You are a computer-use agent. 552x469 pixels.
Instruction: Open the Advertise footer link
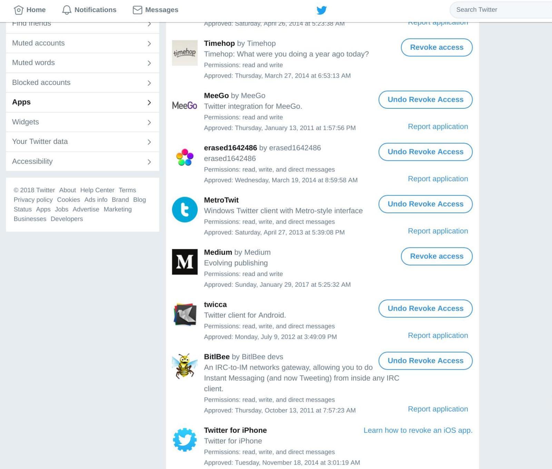coord(86,209)
